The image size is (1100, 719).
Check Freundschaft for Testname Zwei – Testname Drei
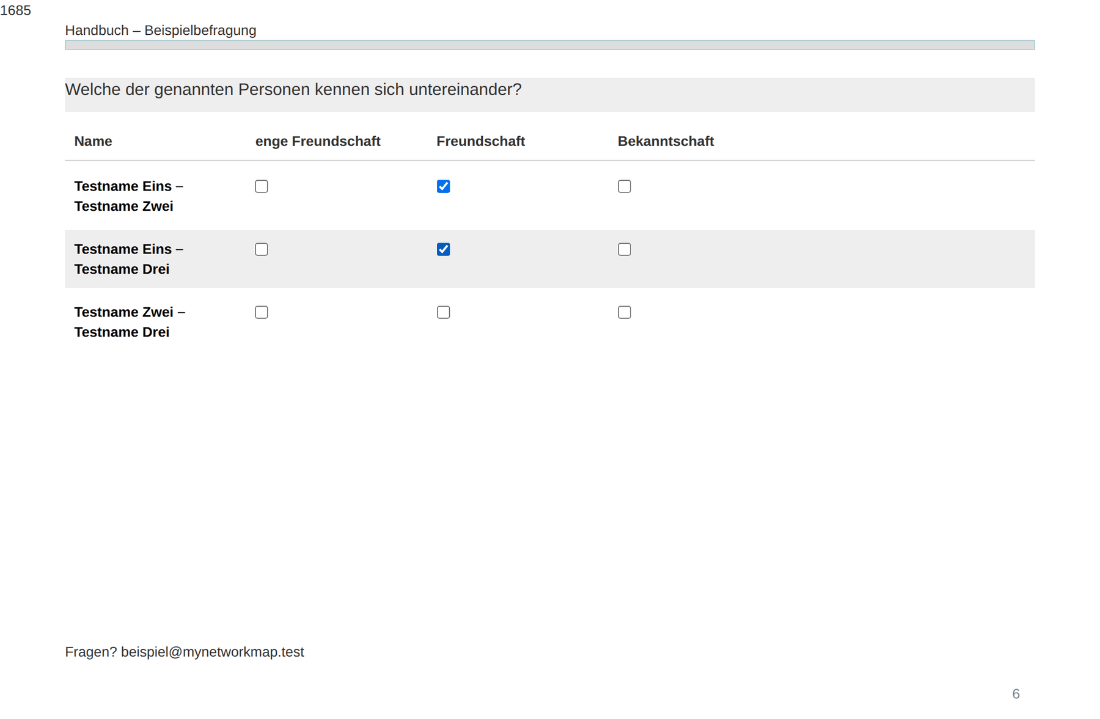[444, 312]
